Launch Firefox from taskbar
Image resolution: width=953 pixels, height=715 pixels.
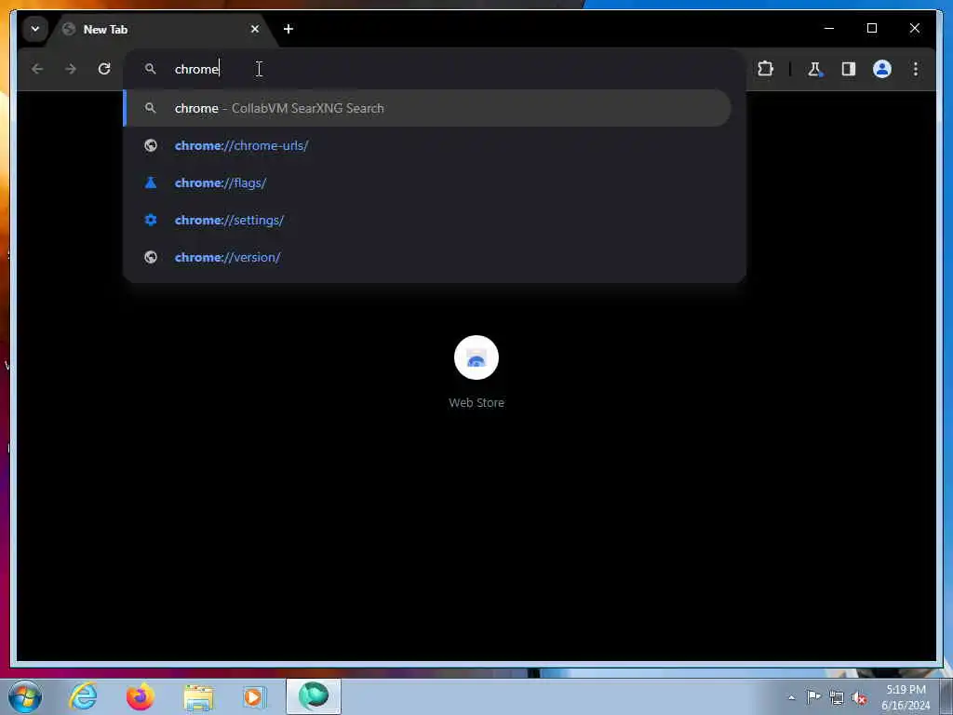[141, 696]
